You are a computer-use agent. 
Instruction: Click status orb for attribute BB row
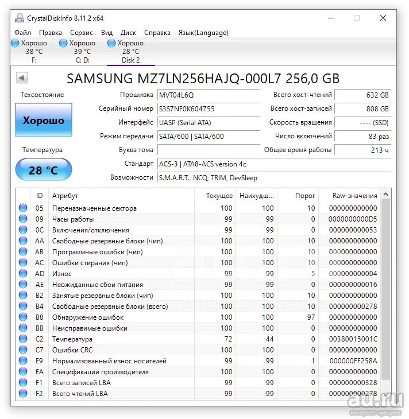pyautogui.click(x=23, y=328)
